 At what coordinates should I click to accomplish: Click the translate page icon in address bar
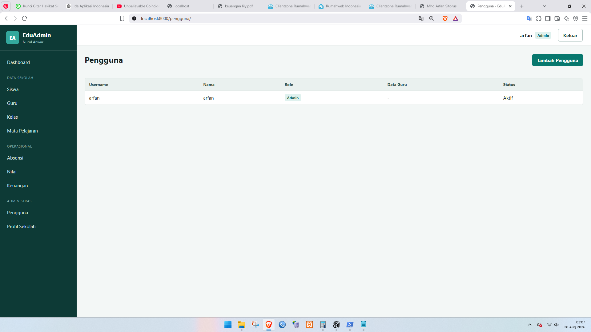pyautogui.click(x=421, y=18)
